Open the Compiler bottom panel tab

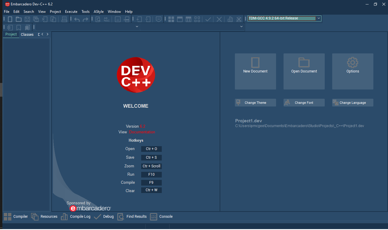click(x=16, y=217)
